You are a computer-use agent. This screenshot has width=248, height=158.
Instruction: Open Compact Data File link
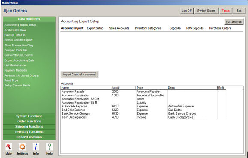(x=16, y=50)
